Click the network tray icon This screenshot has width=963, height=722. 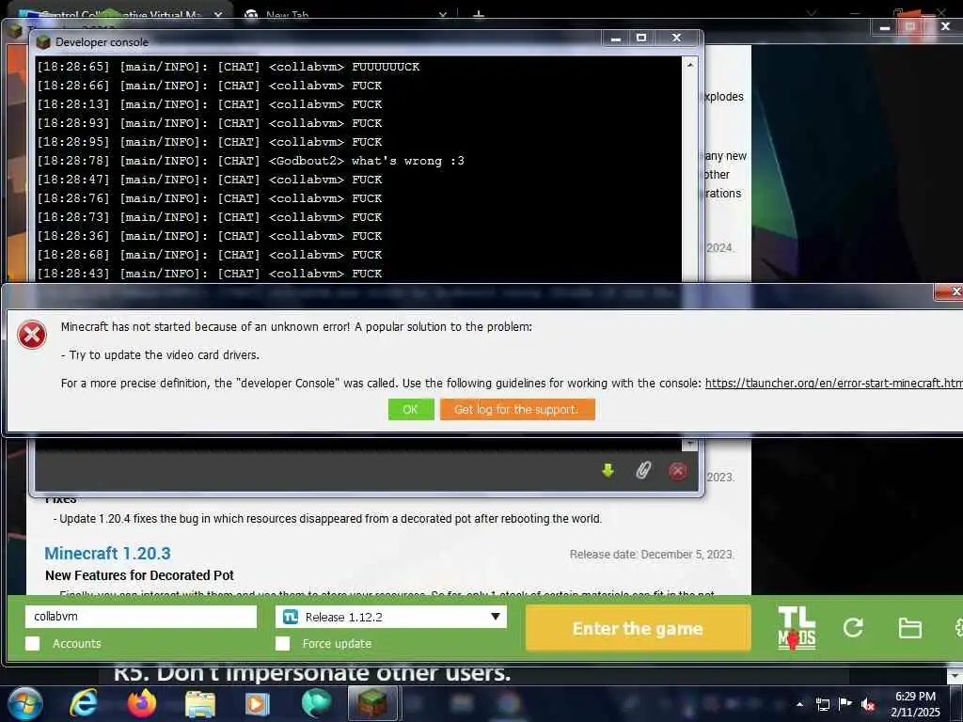click(x=822, y=704)
